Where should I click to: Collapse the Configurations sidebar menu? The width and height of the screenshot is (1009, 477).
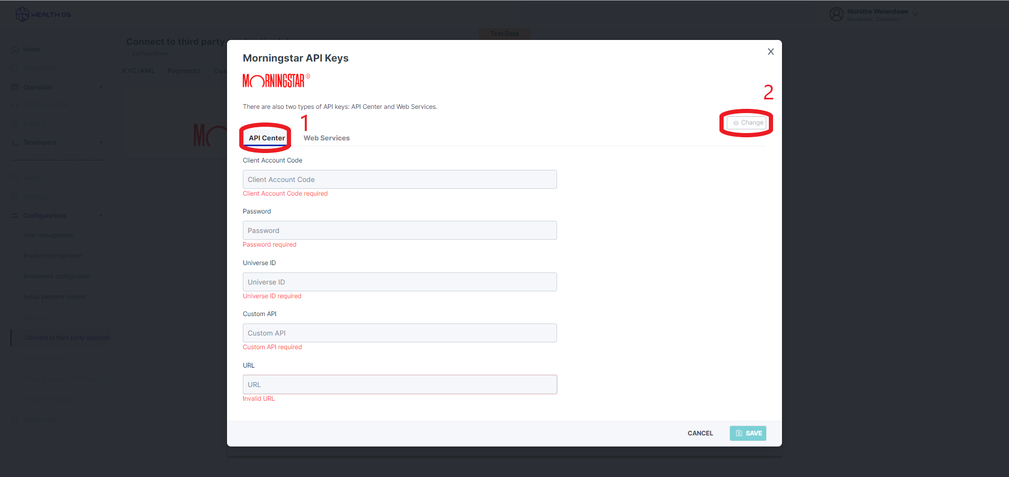click(x=58, y=216)
